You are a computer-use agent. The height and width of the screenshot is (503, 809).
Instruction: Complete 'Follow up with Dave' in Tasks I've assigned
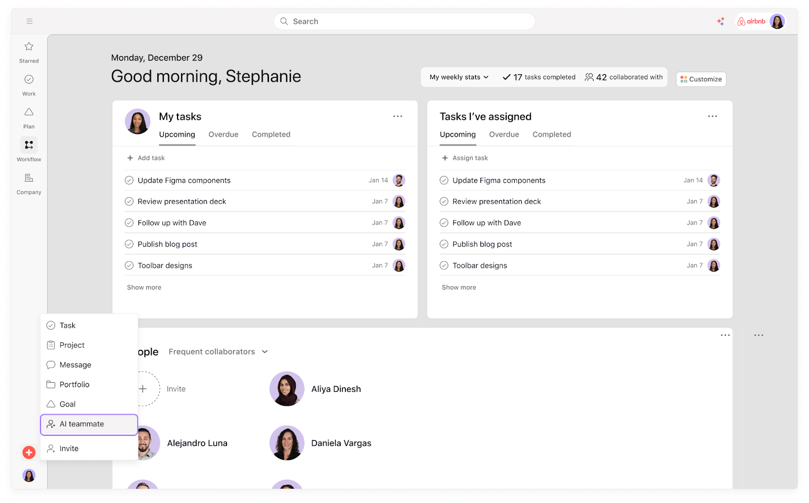pyautogui.click(x=444, y=223)
